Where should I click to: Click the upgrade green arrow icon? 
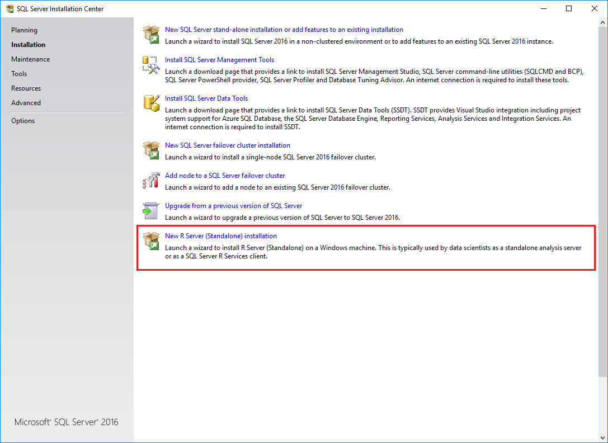(151, 210)
